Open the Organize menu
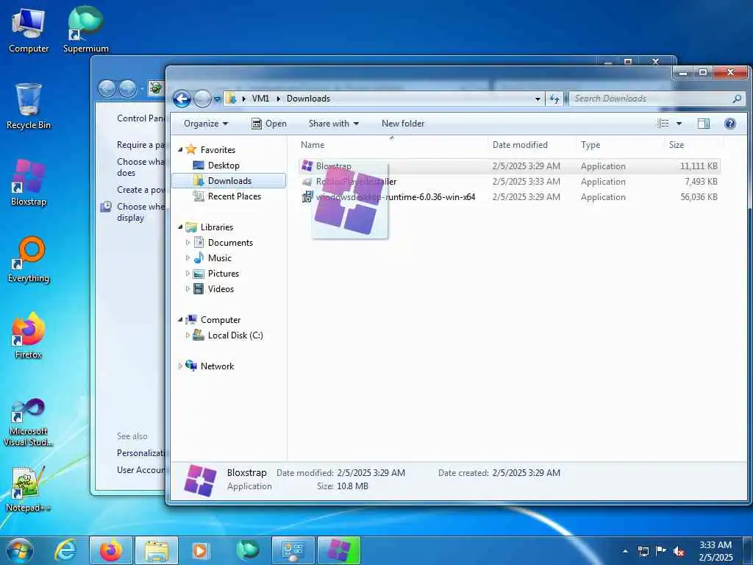The height and width of the screenshot is (565, 753). [x=206, y=124]
